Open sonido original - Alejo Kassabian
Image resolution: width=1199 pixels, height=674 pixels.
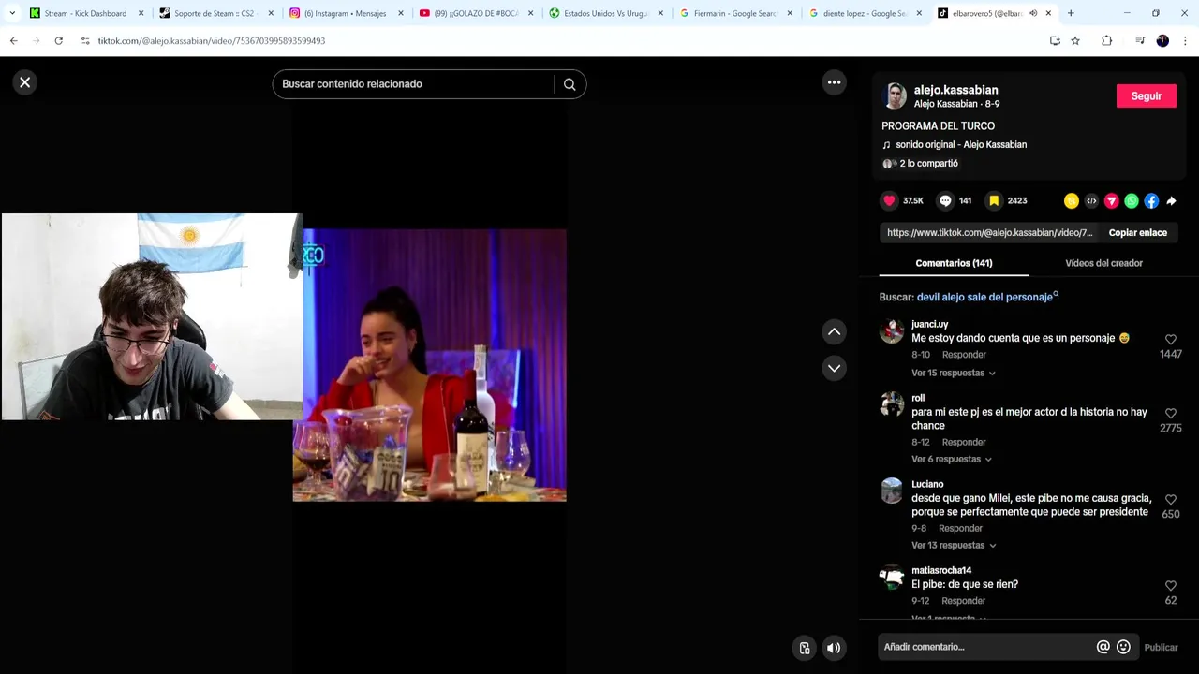(x=961, y=145)
